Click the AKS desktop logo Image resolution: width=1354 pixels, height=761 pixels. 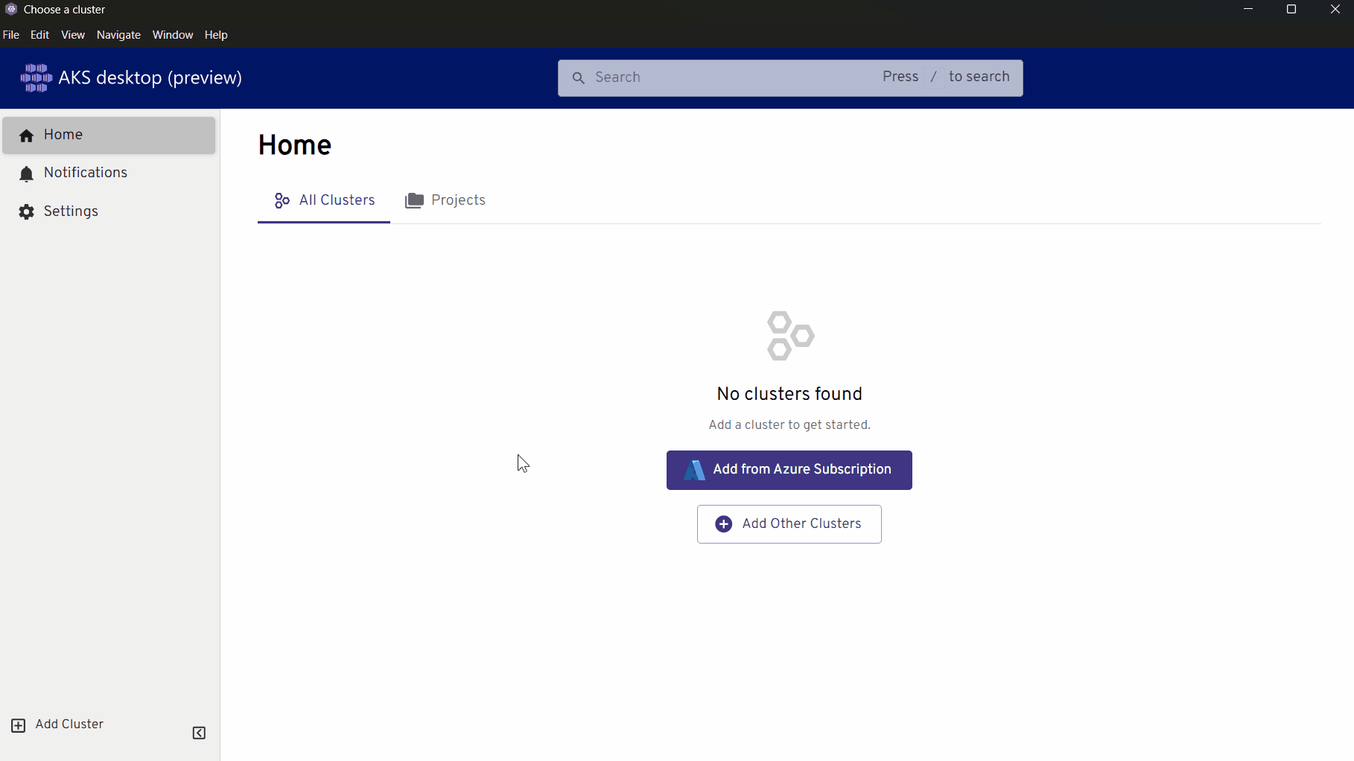click(x=35, y=77)
